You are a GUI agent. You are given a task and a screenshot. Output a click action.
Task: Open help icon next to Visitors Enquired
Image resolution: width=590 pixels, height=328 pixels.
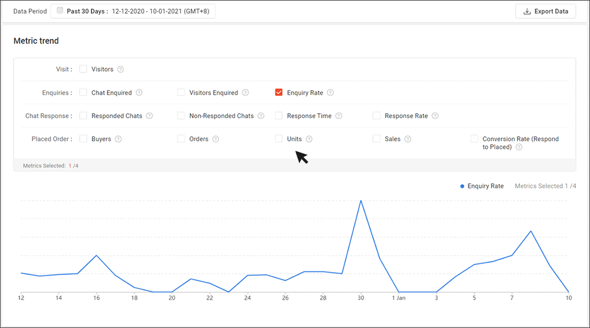pyautogui.click(x=245, y=92)
